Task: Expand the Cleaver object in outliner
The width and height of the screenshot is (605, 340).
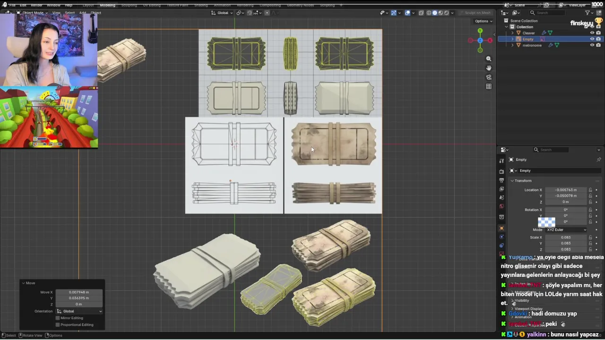Action: click(x=512, y=33)
